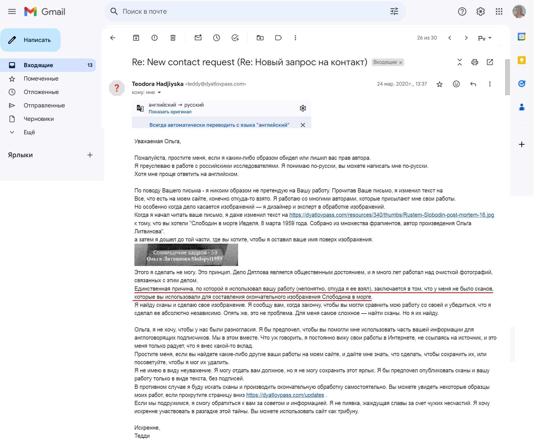541x447 pixels.
Task: Open translation settings gear icon
Action: click(303, 108)
